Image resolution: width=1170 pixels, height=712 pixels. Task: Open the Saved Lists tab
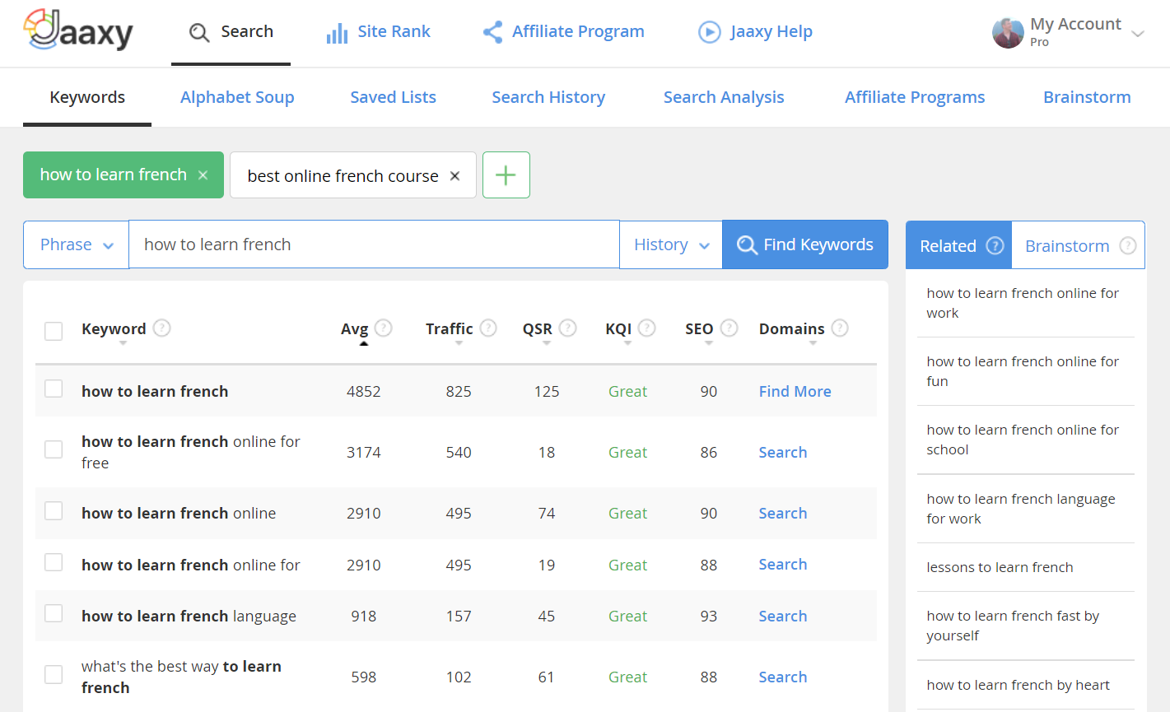click(x=394, y=97)
